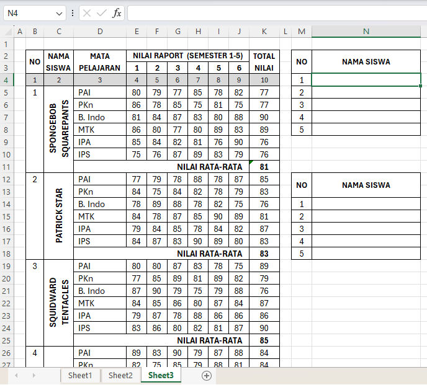Click the Select All corner triangle
427x385 pixels.
point(9,32)
